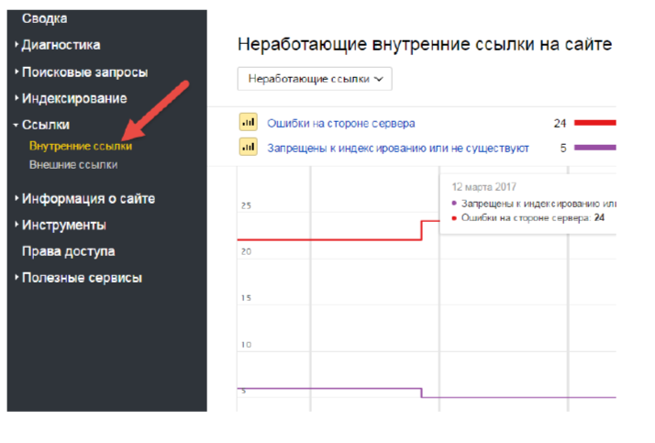This screenshot has width=655, height=443.
Task: Open the Ошибки на стороне сервера link
Action: coord(341,124)
